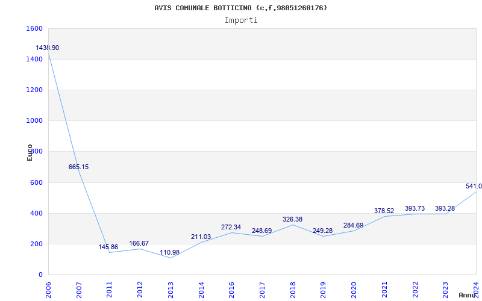Select the 249.28 data label
482x301 pixels.
[322, 231]
